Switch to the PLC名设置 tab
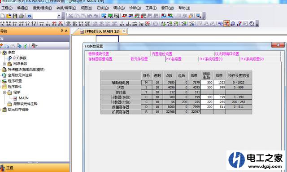Viewport: 287px width, 172px height. click(174, 59)
